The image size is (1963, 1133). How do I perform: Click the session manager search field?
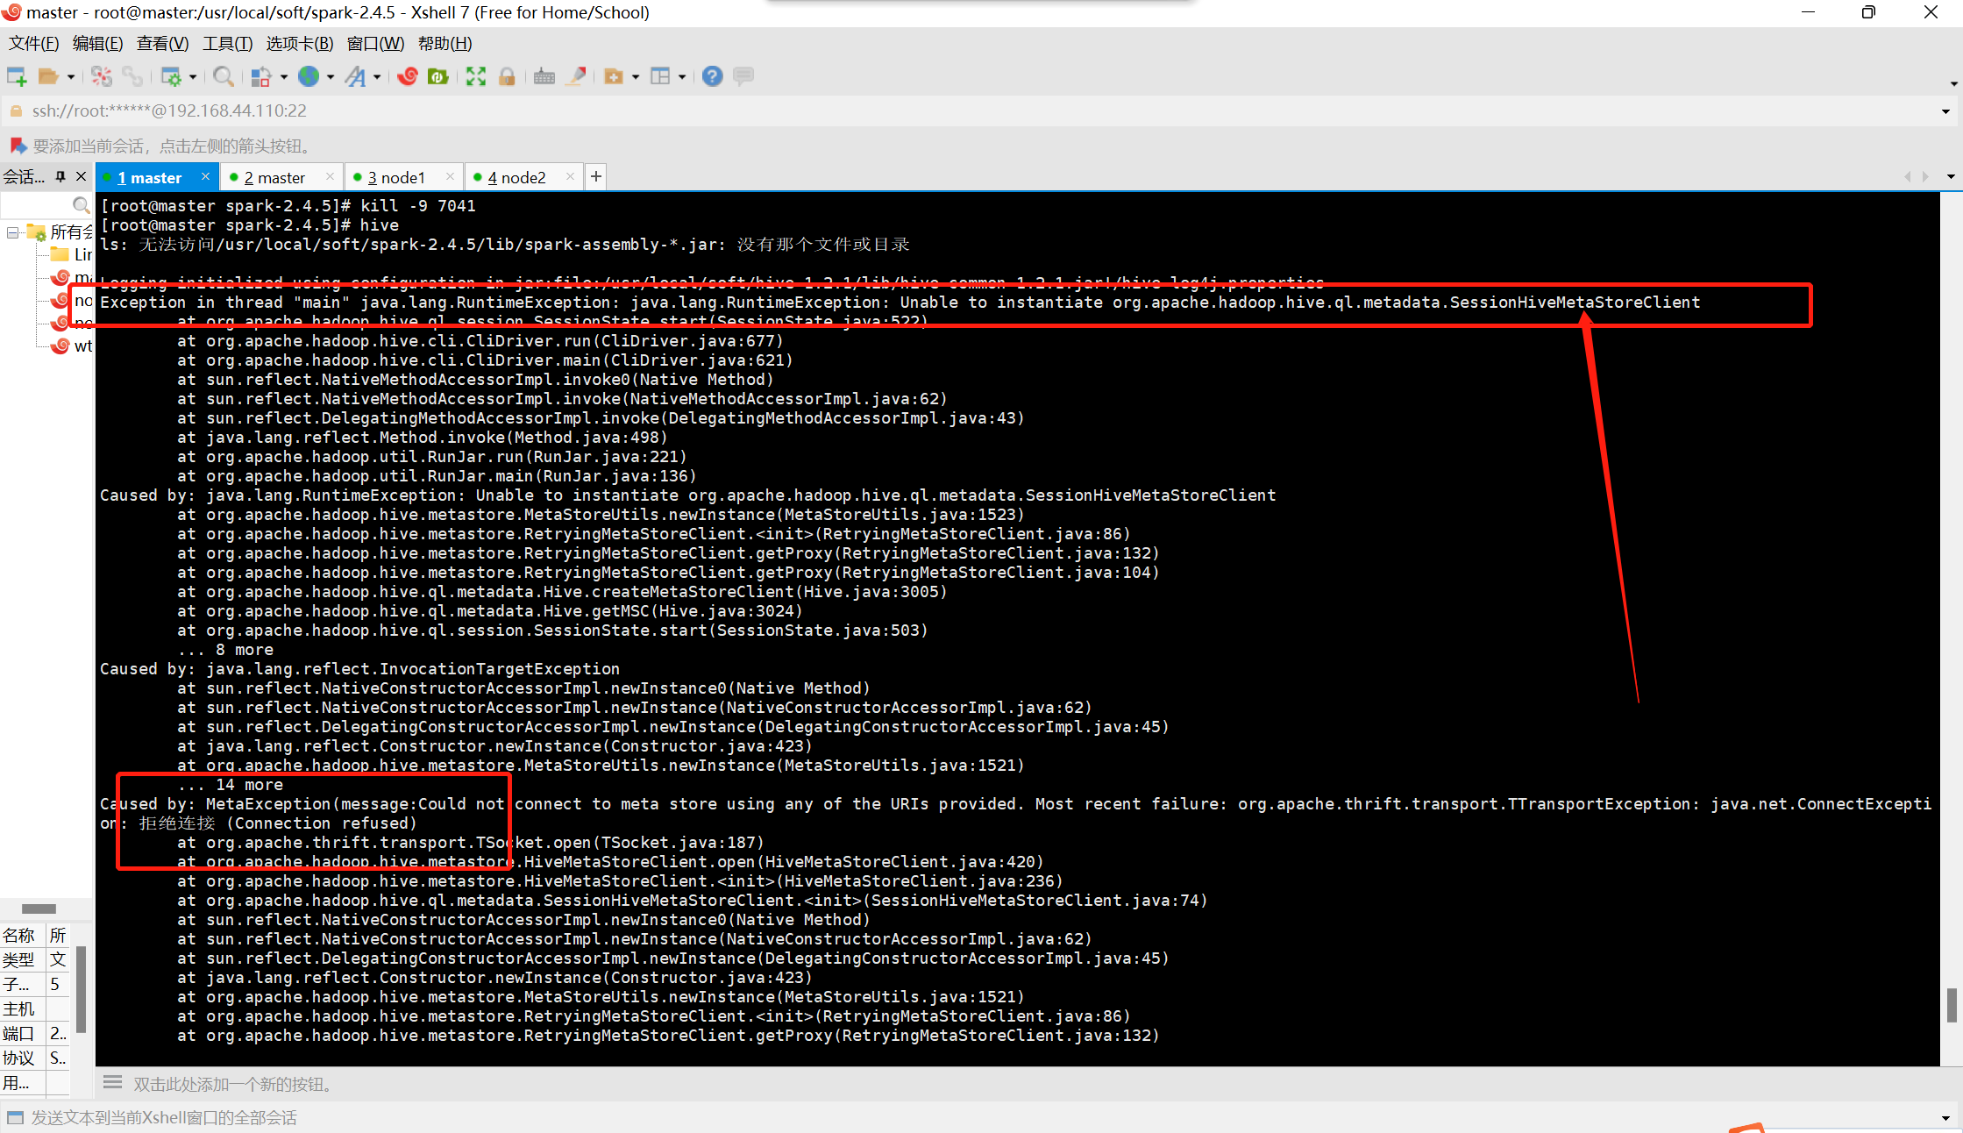(x=37, y=205)
